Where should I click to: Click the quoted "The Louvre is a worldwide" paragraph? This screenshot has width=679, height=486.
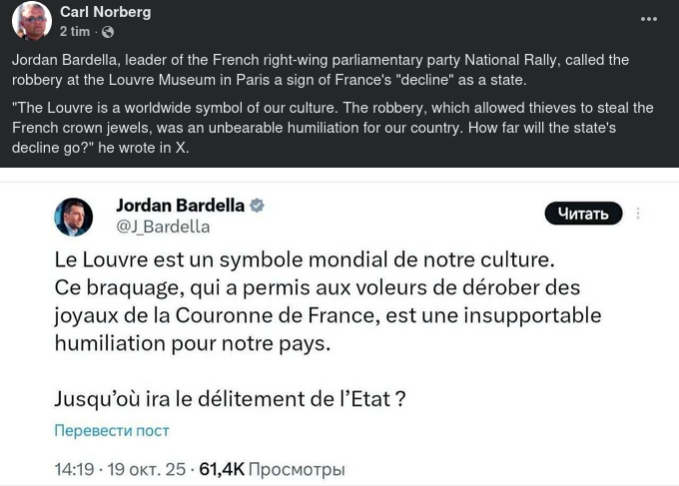pos(330,128)
